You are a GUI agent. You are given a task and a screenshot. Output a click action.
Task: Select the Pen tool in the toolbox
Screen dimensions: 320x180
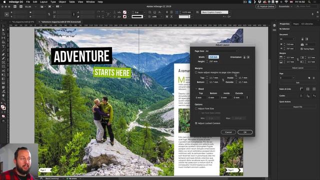tap(3, 54)
